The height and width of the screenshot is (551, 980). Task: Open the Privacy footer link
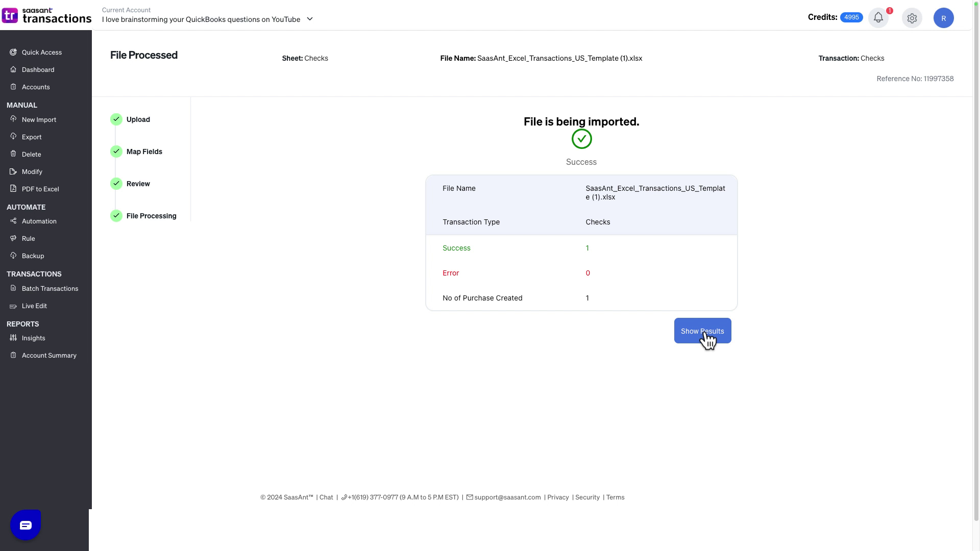(x=558, y=497)
